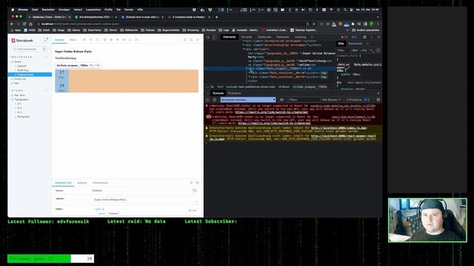Open the Lesezeichen menu in menu bar
Viewport: 474px width, 266px height.
(x=93, y=10)
